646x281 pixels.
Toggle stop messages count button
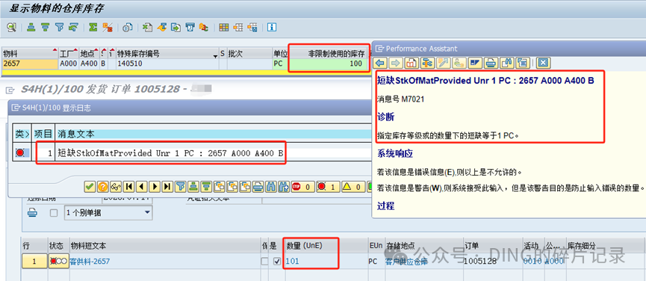tap(302, 187)
